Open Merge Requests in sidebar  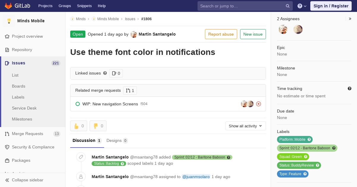click(x=27, y=134)
